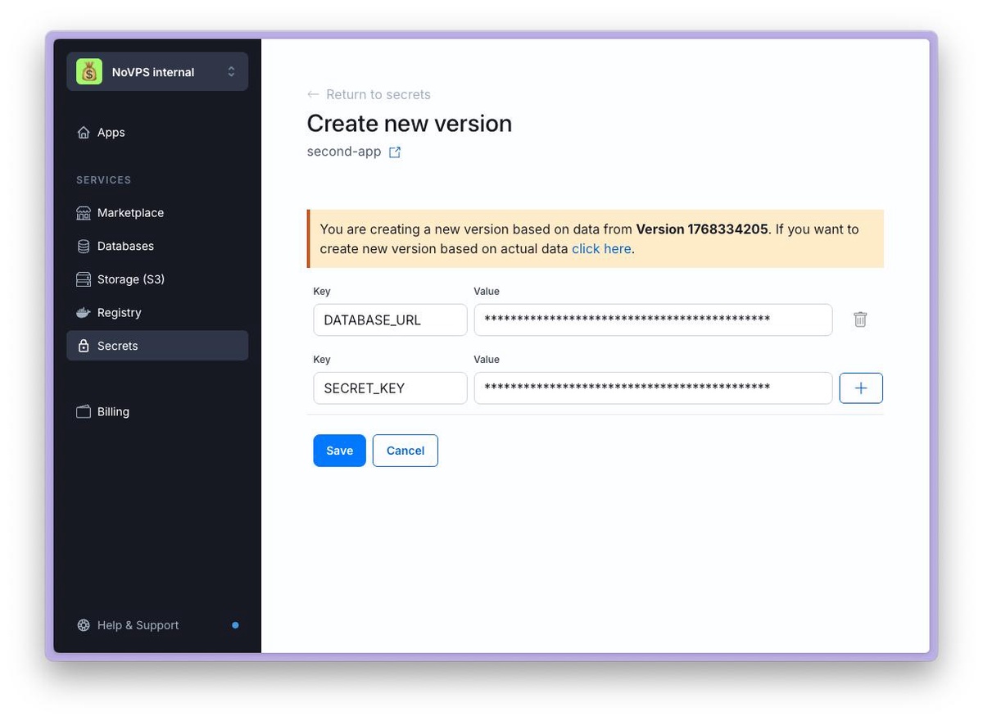Image resolution: width=983 pixels, height=721 pixels.
Task: Click the Secrets padlock icon
Action: [84, 347]
